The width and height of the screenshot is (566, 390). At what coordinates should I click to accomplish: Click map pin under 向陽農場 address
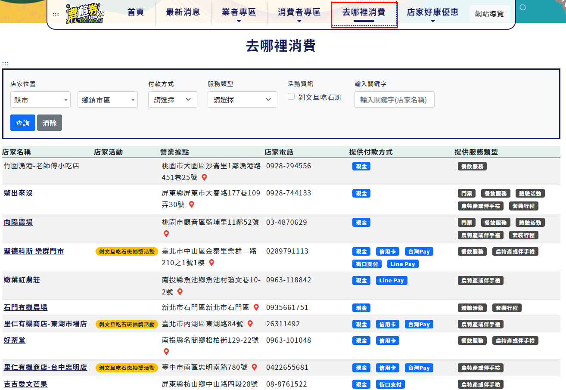(x=166, y=234)
